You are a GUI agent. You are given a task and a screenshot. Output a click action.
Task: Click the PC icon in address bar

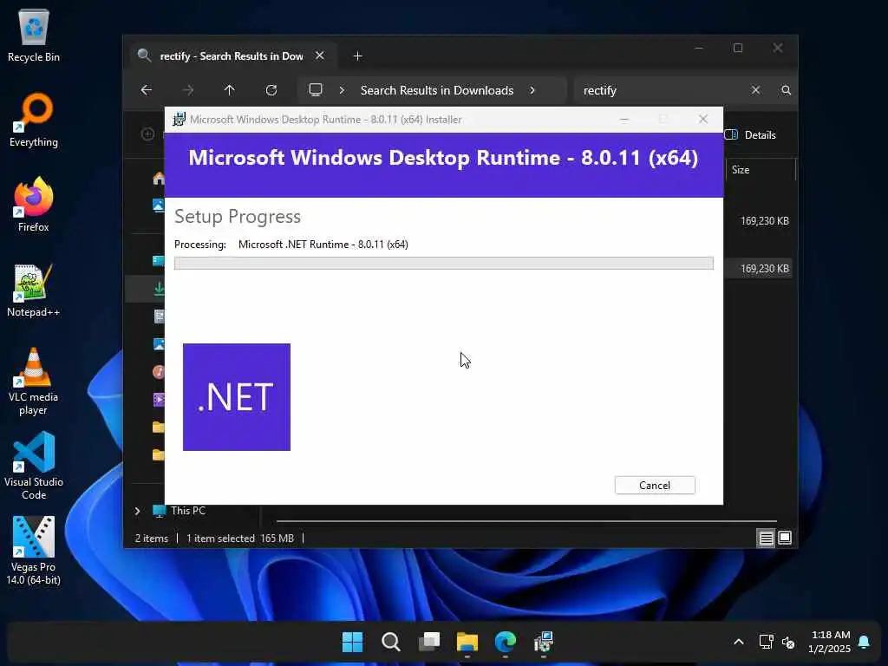pyautogui.click(x=316, y=90)
